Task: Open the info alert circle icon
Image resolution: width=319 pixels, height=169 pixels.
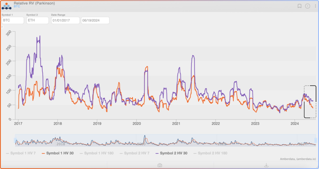Action: (x=307, y=6)
